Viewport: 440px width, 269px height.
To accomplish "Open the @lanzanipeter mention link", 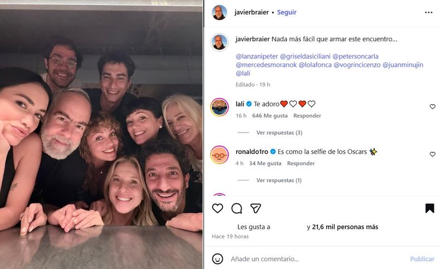I will 256,56.
